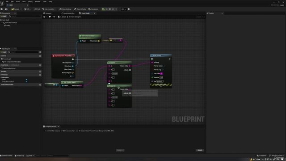Toggle Hide Unrelated in toolbar

48,9
